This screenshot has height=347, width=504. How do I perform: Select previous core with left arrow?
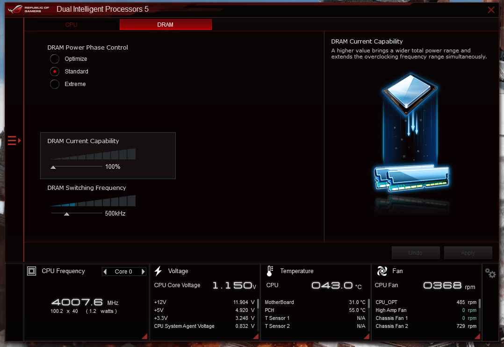click(105, 272)
